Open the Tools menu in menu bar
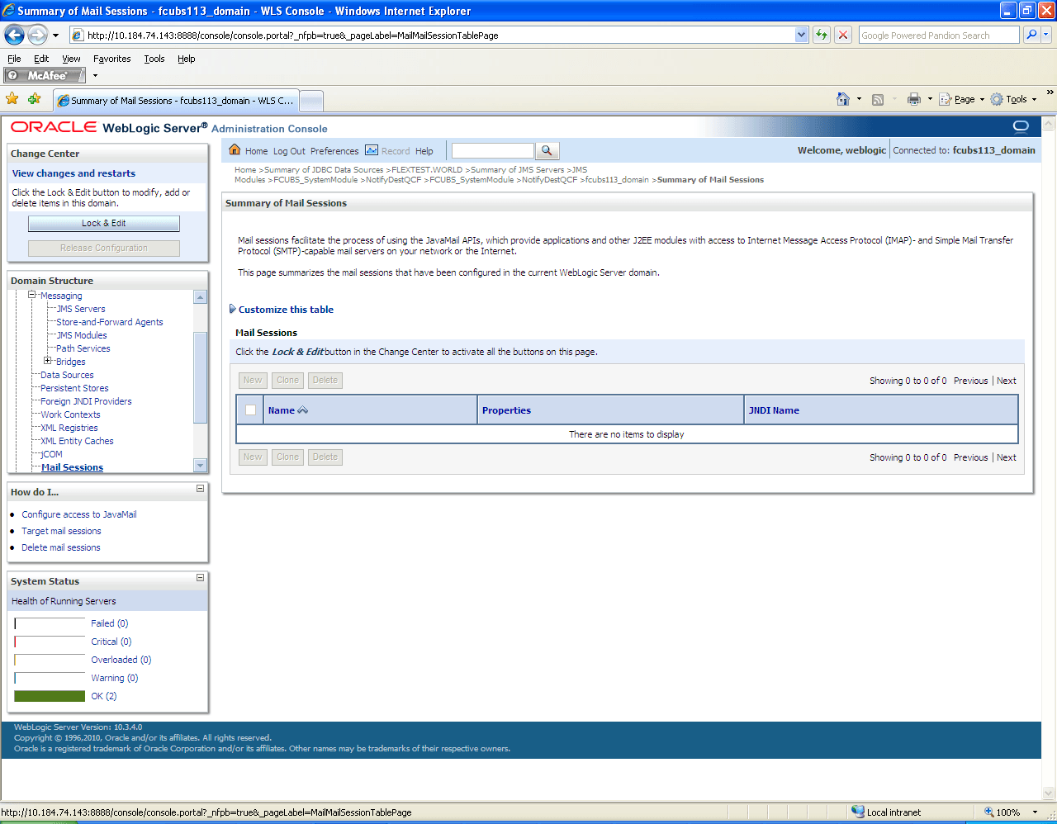 (x=154, y=59)
